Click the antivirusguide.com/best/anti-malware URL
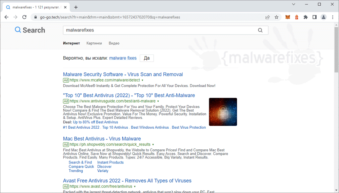This screenshot has width=339, height=193. click(113, 101)
